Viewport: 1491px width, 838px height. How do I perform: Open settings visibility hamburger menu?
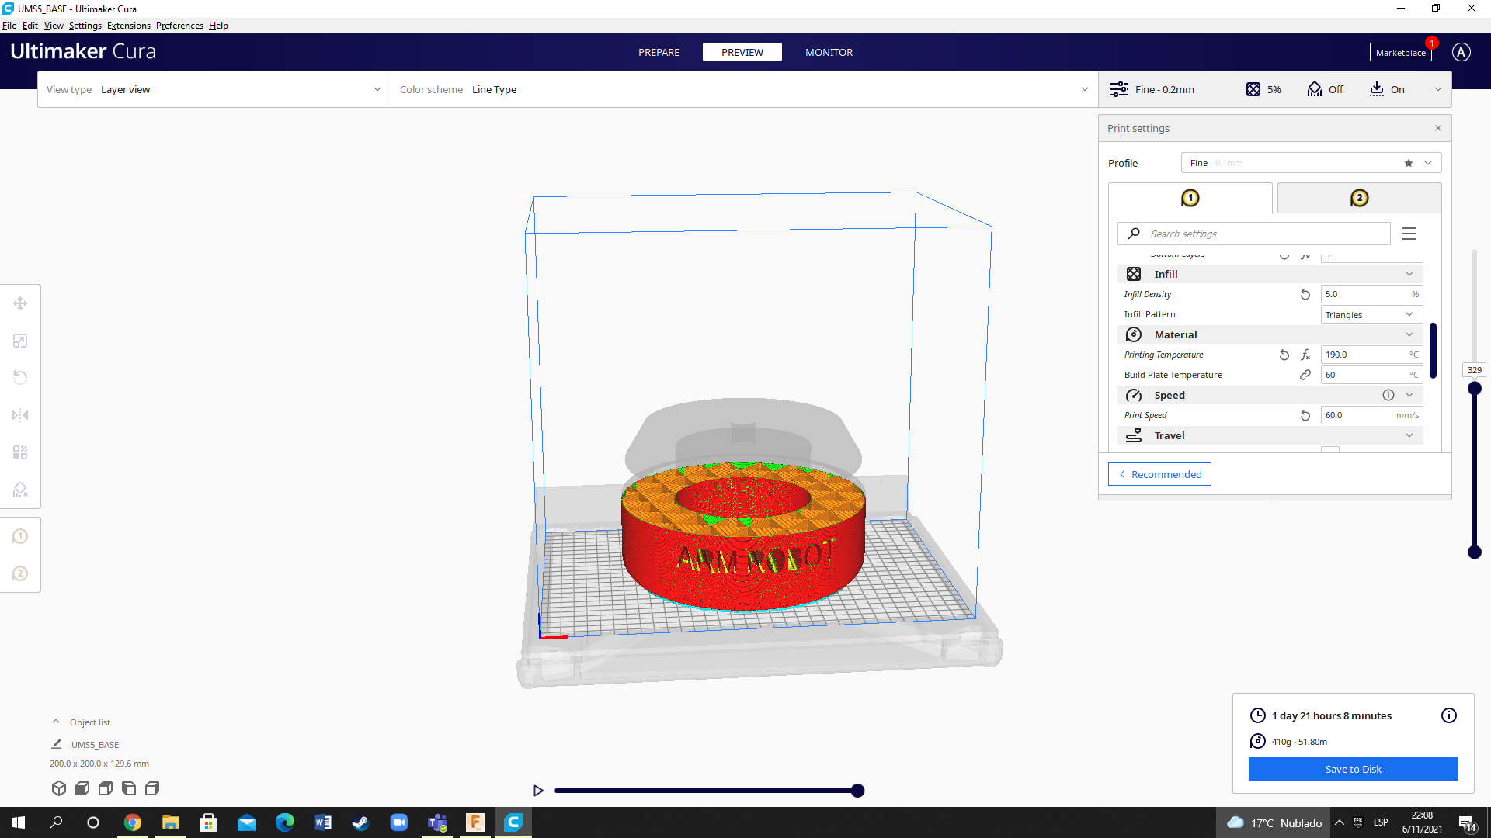(x=1409, y=234)
